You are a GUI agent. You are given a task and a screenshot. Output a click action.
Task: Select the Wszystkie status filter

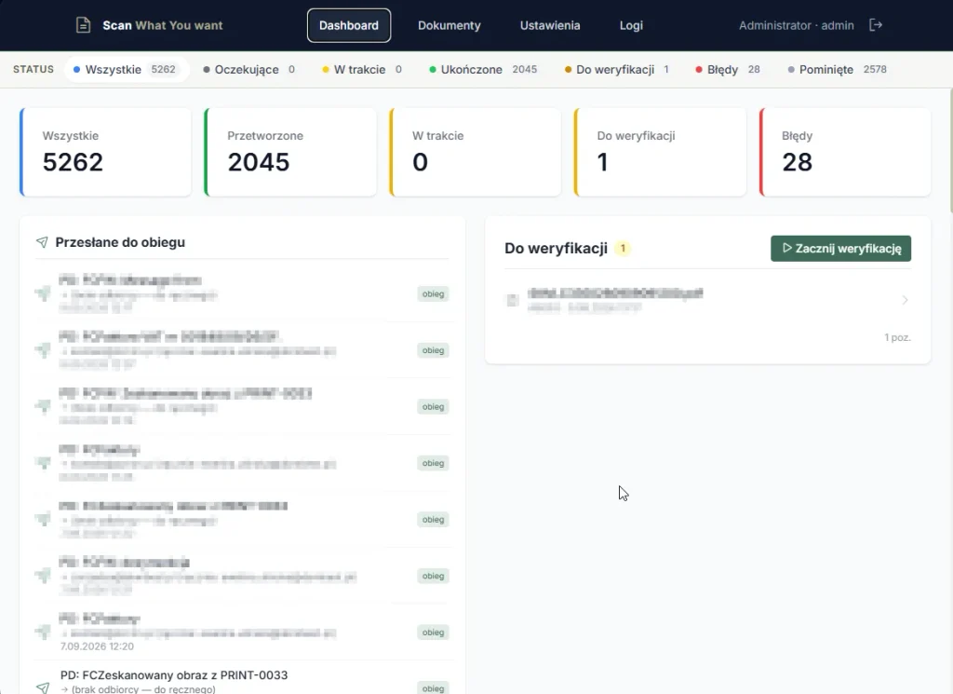126,69
